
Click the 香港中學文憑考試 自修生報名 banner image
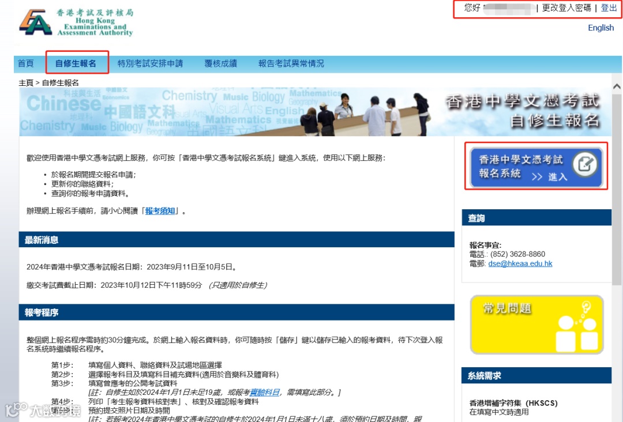(x=316, y=112)
